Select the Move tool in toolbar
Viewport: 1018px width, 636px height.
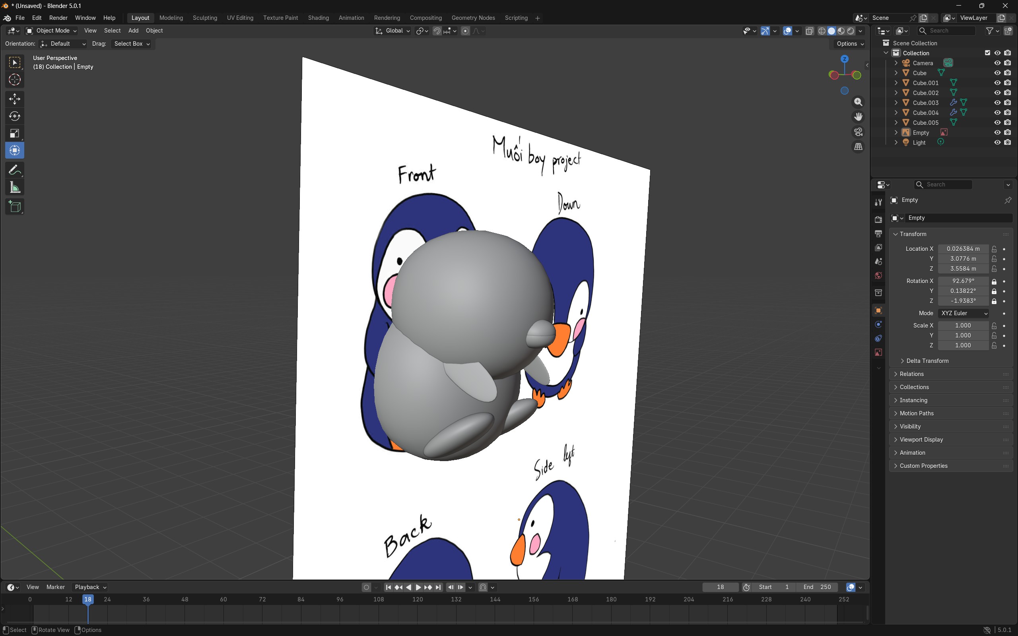[x=15, y=99]
